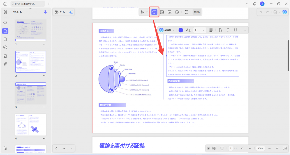This screenshot has width=290, height=155.
Task: Open the more options between navigation chevrons
Action: (64, 148)
